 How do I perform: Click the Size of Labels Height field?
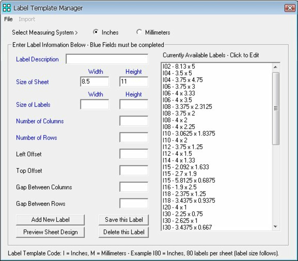click(x=134, y=104)
